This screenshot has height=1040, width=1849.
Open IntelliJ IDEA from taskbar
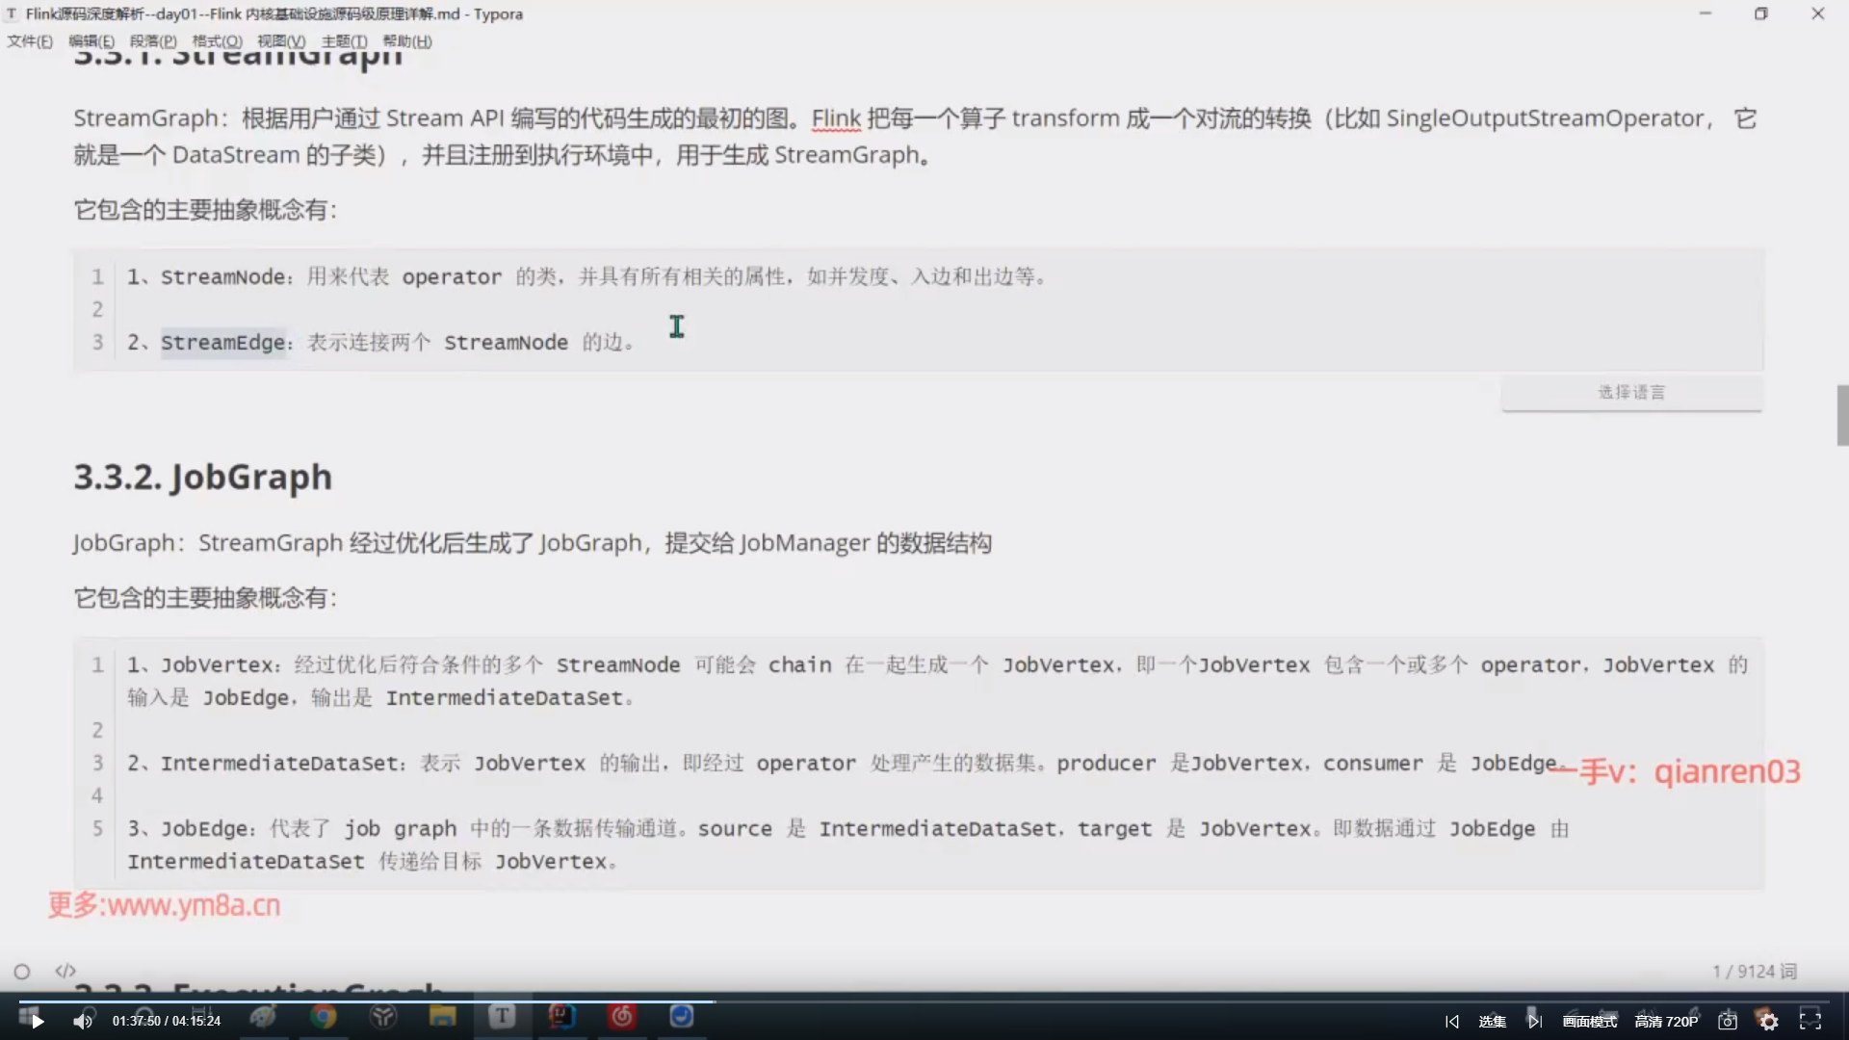coord(561,1017)
